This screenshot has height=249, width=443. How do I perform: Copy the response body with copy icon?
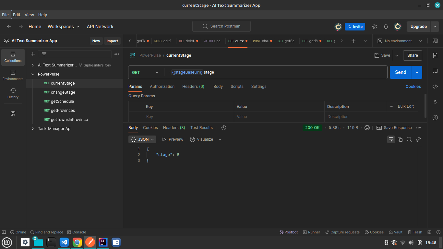[400, 139]
